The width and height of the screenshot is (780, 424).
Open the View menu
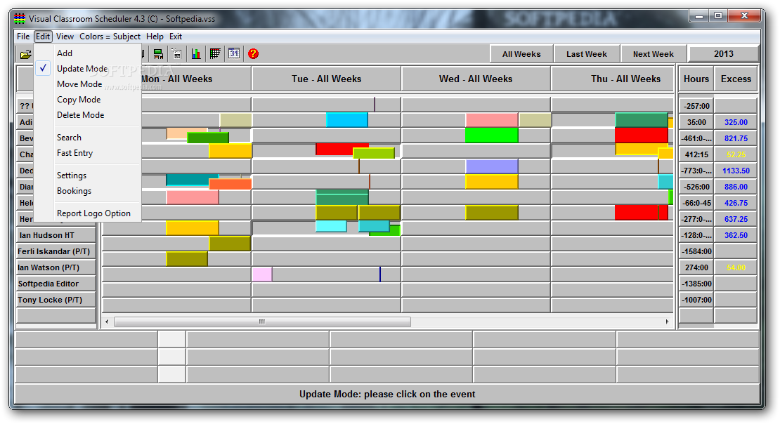[65, 37]
